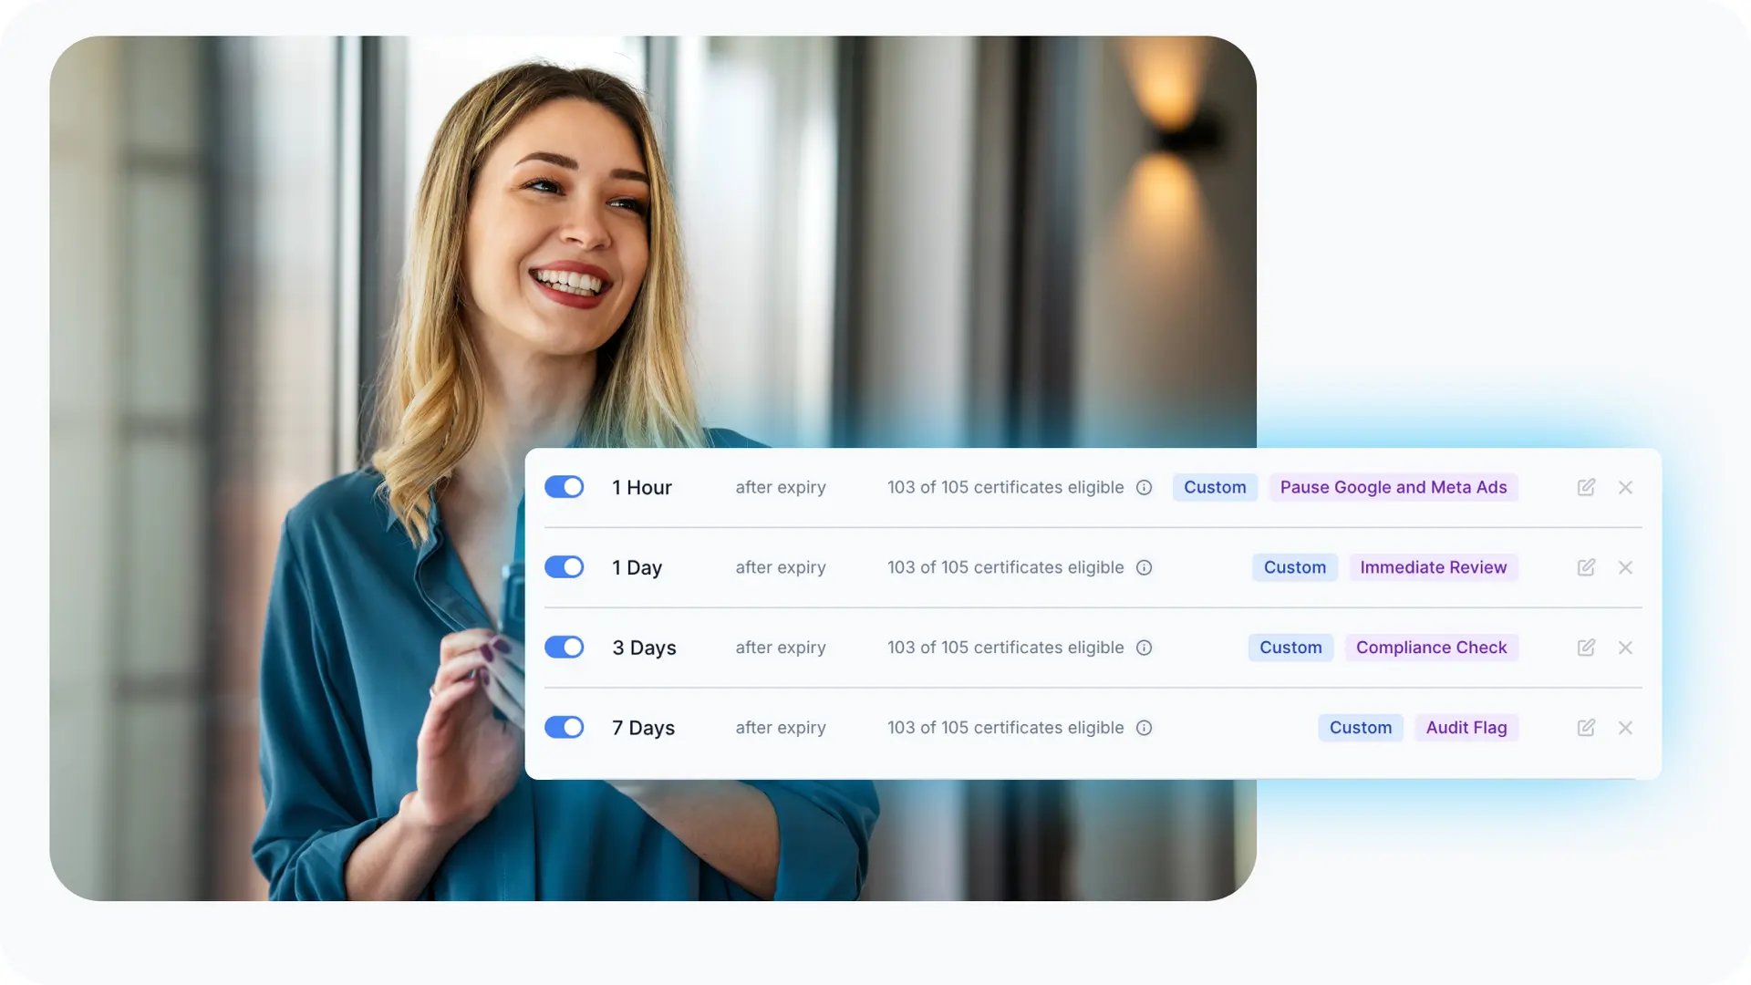The width and height of the screenshot is (1751, 985).
Task: Click the Pause Google and Meta Ads tag
Action: pyautogui.click(x=1394, y=487)
